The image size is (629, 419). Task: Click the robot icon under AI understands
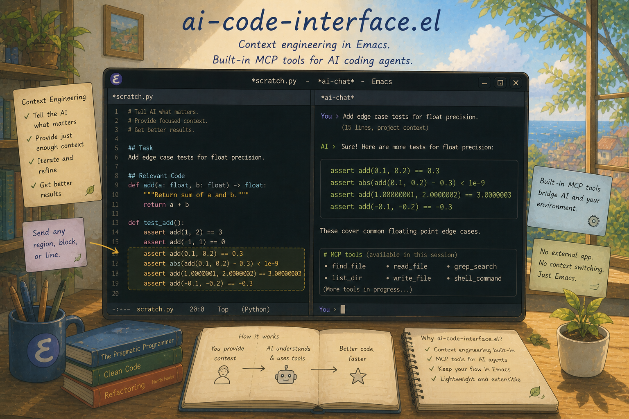tap(286, 375)
